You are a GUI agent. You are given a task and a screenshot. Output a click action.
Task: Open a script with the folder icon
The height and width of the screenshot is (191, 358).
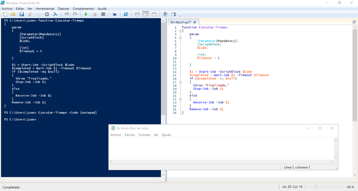13,14
